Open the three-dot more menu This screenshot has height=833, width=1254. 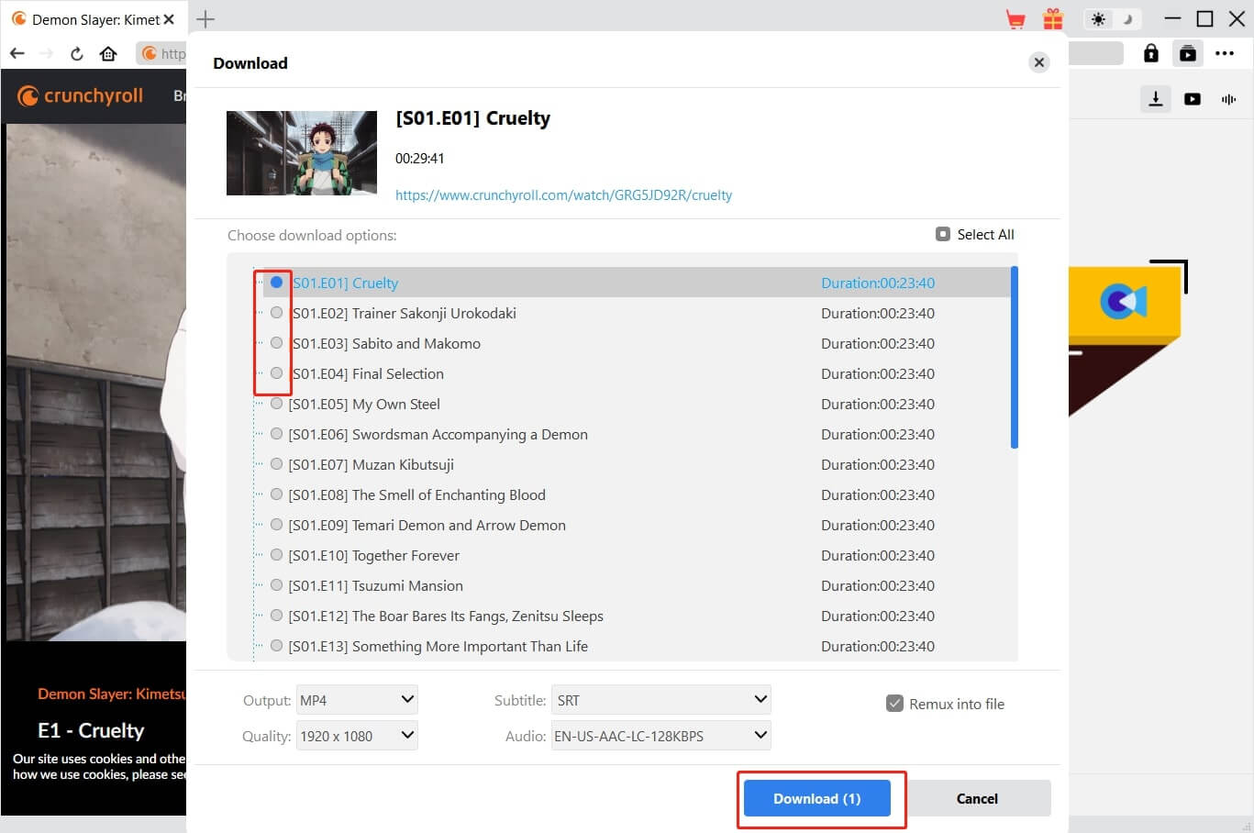pyautogui.click(x=1225, y=53)
